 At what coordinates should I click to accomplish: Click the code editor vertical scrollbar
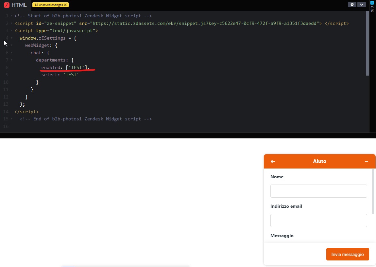[367, 43]
